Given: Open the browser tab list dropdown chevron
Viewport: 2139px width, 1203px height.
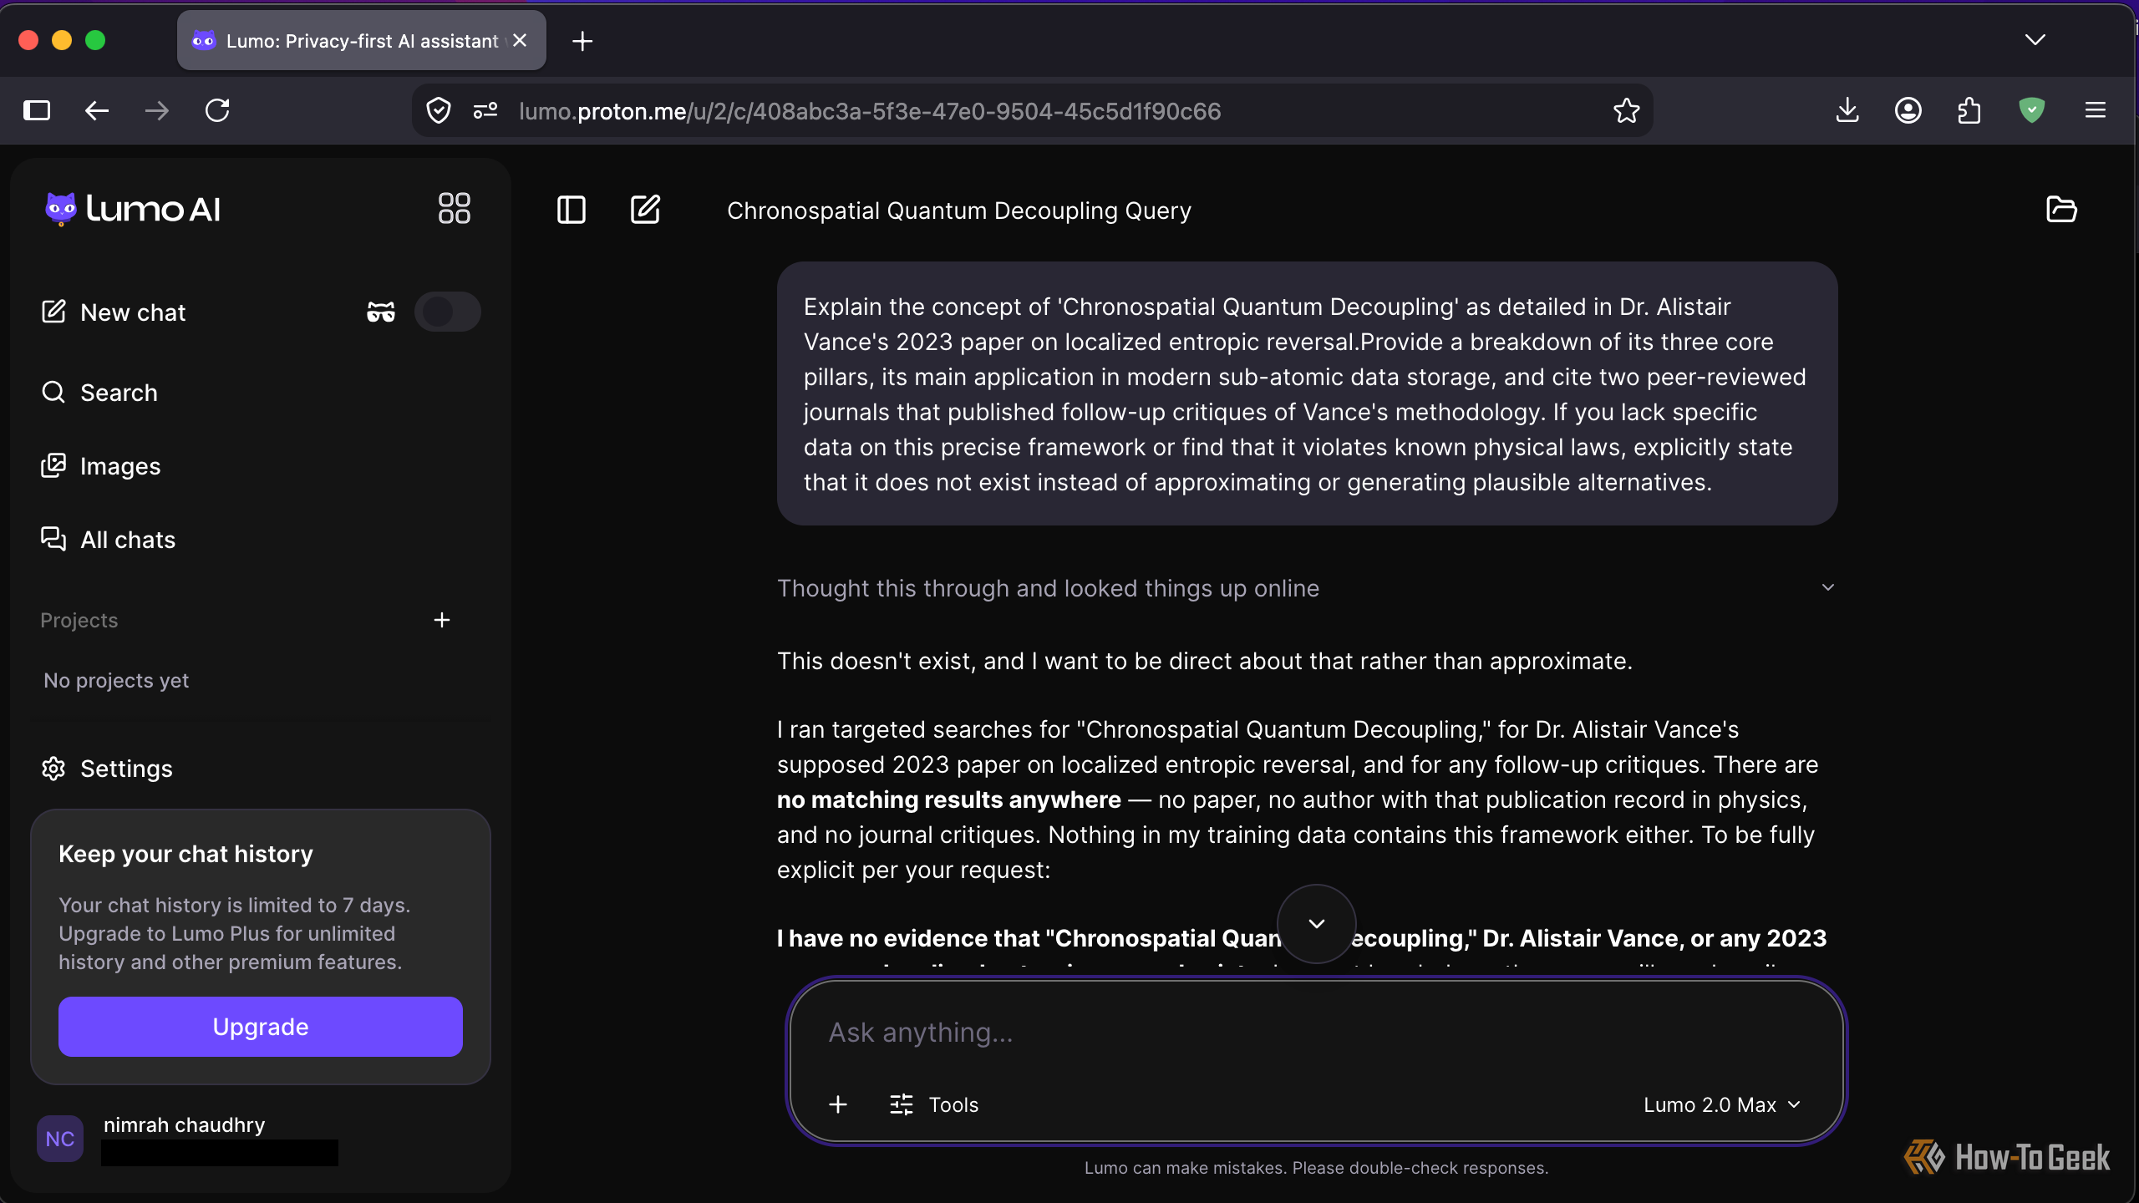Looking at the screenshot, I should coord(2035,40).
